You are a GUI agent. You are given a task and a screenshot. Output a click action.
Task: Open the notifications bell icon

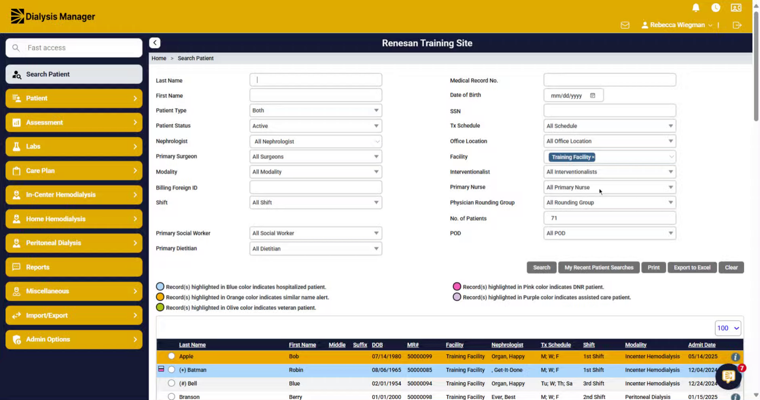pos(696,8)
